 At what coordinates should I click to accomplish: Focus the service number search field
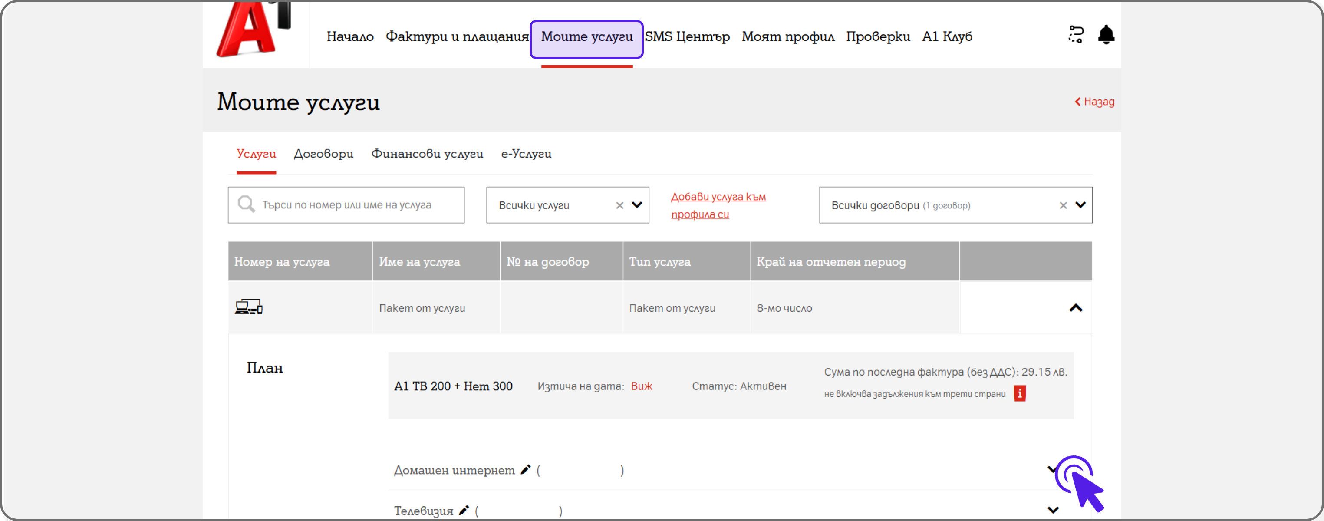pos(346,205)
